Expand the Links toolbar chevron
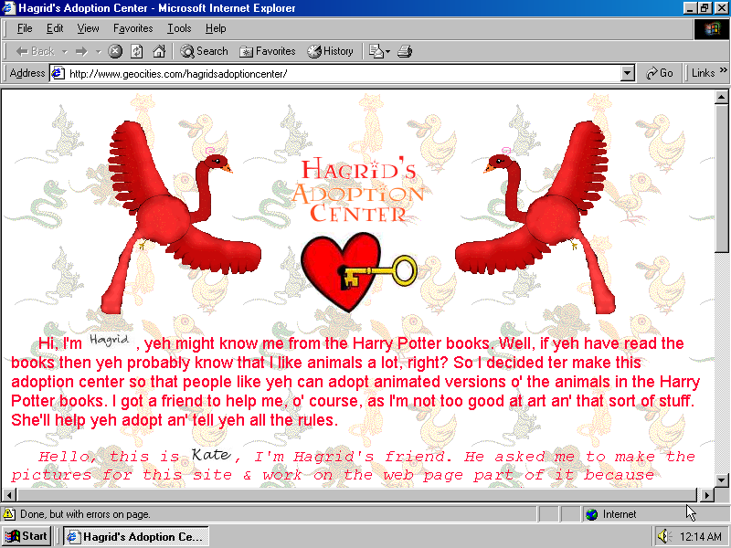 coord(722,73)
